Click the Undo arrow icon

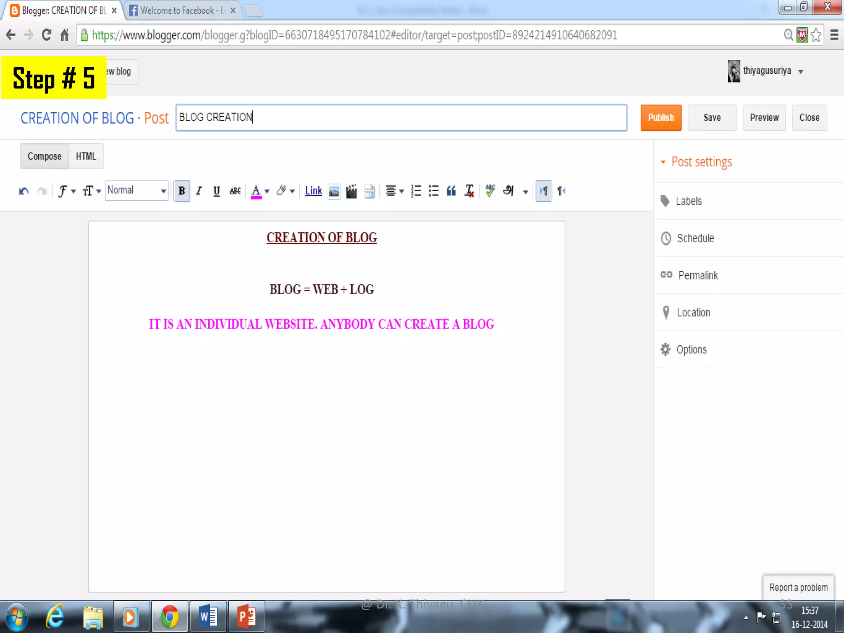click(x=24, y=191)
